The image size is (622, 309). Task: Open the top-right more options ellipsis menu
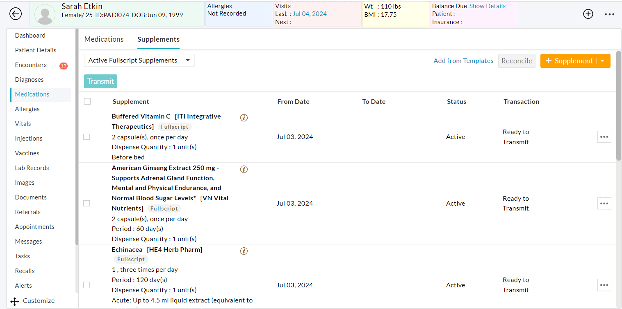click(x=610, y=14)
